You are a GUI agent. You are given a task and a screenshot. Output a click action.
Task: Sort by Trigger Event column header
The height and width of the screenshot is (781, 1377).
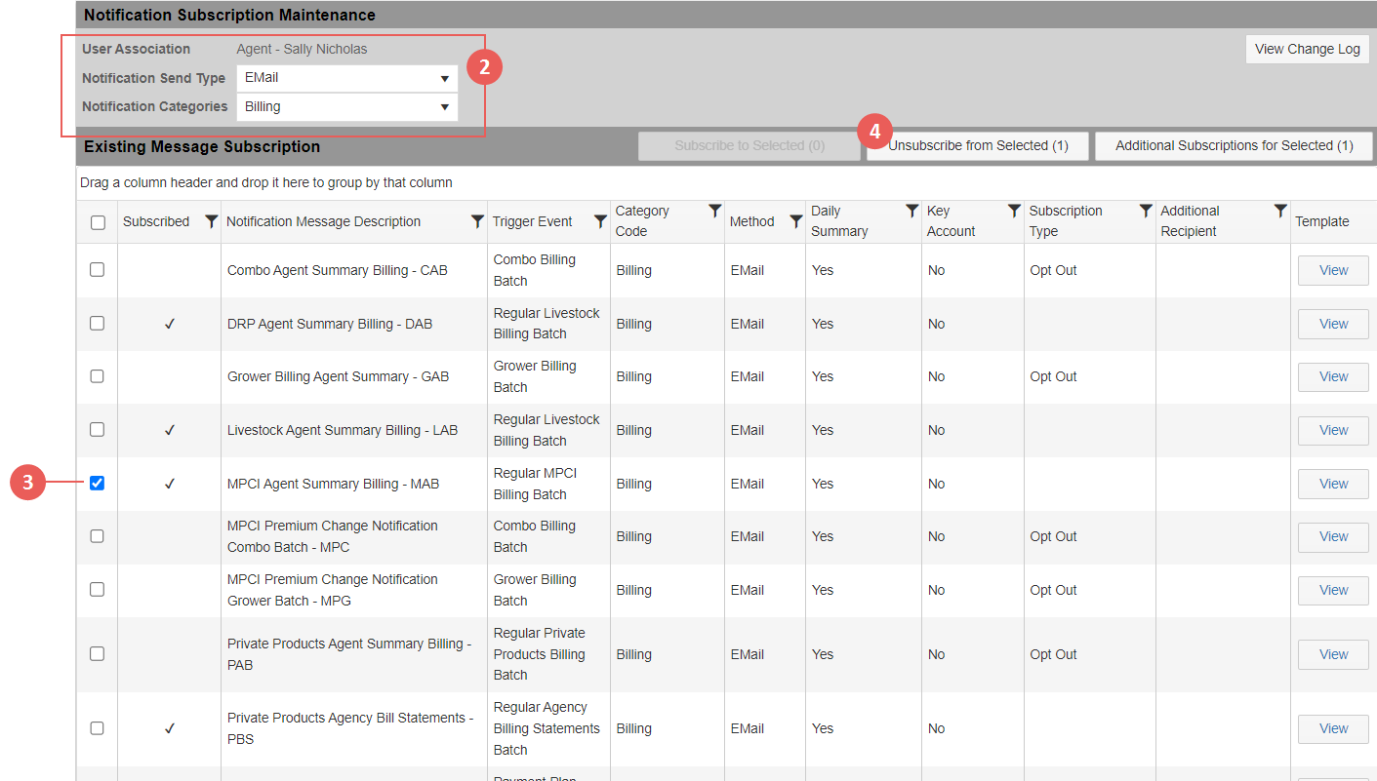pyautogui.click(x=532, y=221)
